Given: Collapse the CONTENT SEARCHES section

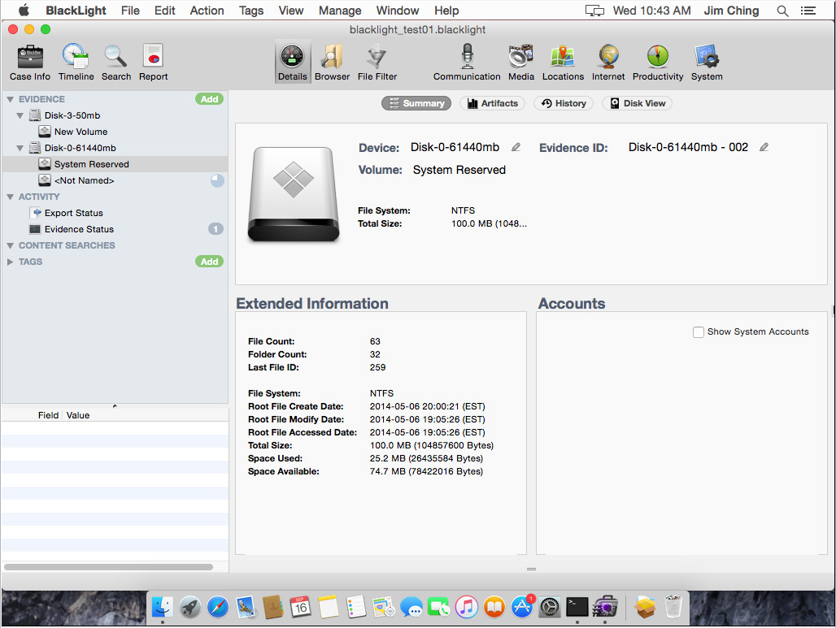Looking at the screenshot, I should click(10, 245).
